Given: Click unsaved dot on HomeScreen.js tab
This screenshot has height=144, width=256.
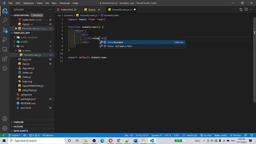Looking at the screenshot, I should tap(135, 10).
